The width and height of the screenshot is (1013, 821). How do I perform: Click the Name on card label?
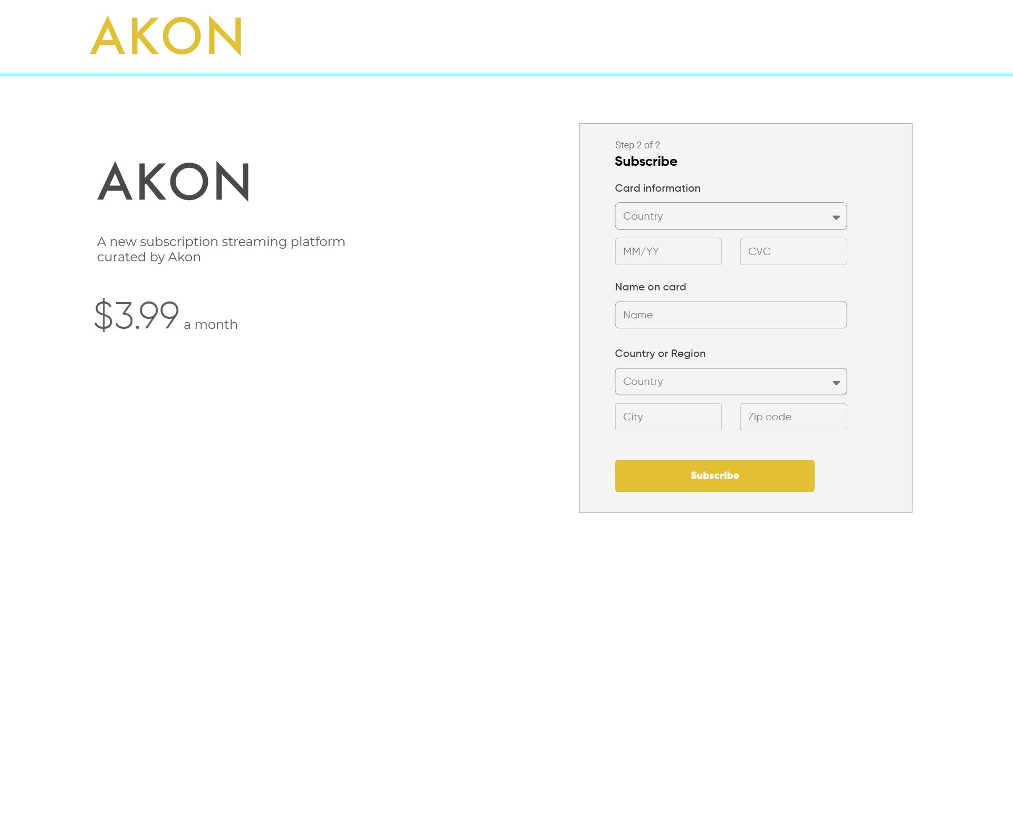click(x=650, y=287)
